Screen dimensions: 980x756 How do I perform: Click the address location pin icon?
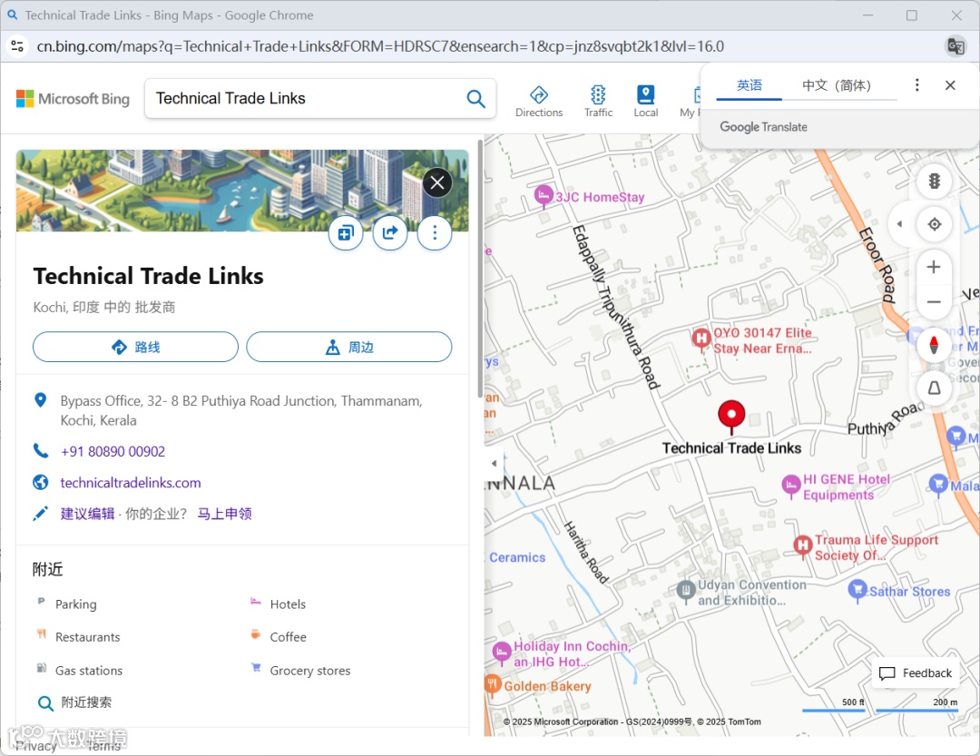(41, 400)
